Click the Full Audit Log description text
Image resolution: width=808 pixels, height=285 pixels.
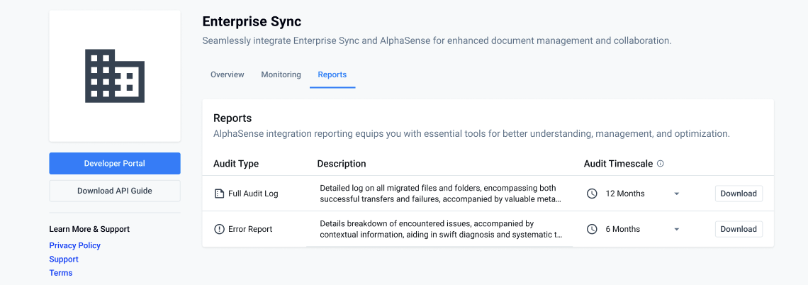tap(441, 194)
